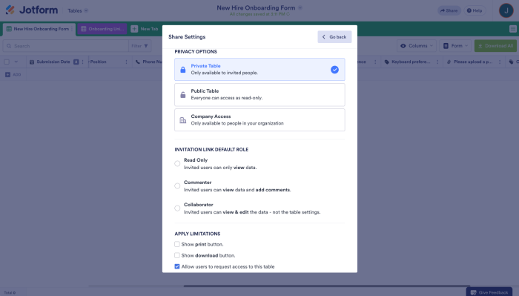519x296 pixels.
Task: Click the Keyboard prefere... column header
Action: pos(411,62)
